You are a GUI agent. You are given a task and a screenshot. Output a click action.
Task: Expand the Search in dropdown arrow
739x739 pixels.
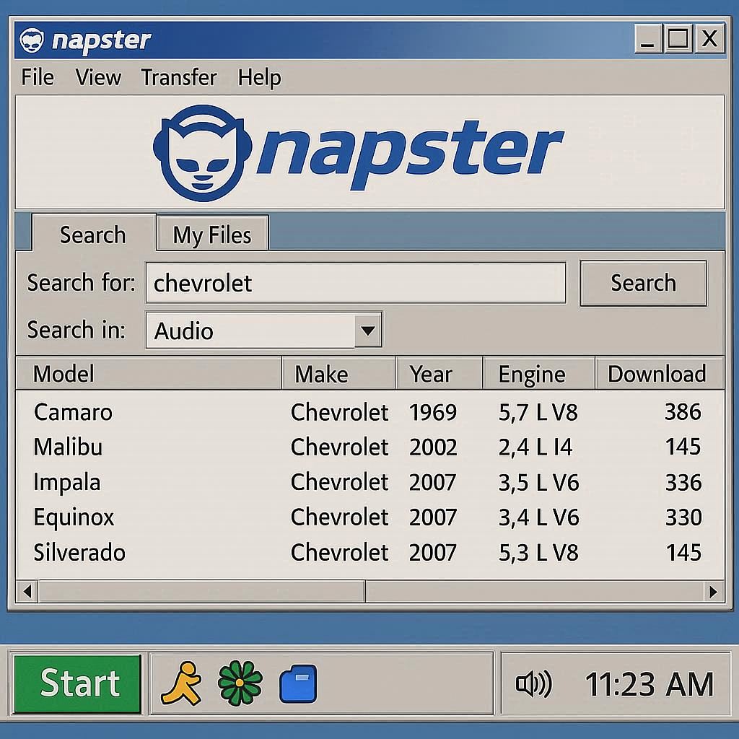368,330
